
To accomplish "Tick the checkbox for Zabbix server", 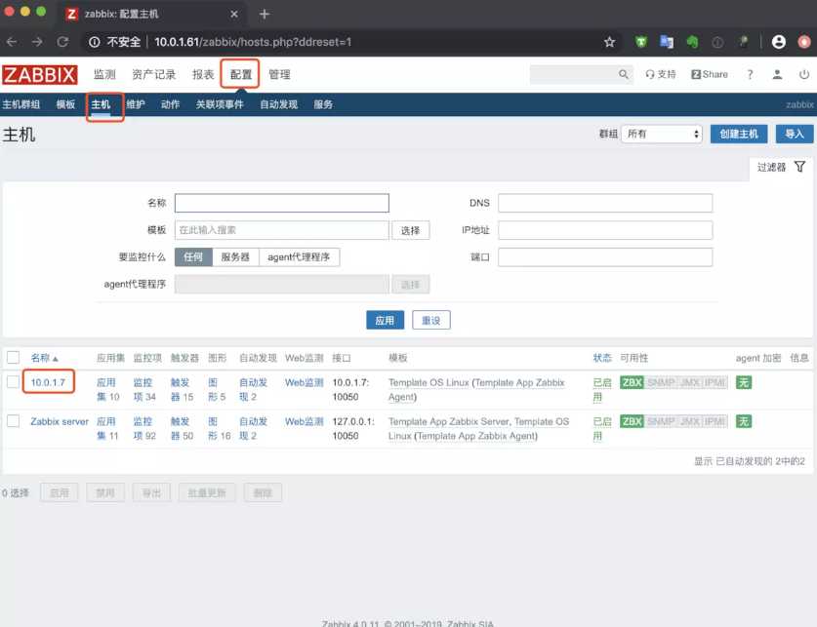I will point(14,421).
